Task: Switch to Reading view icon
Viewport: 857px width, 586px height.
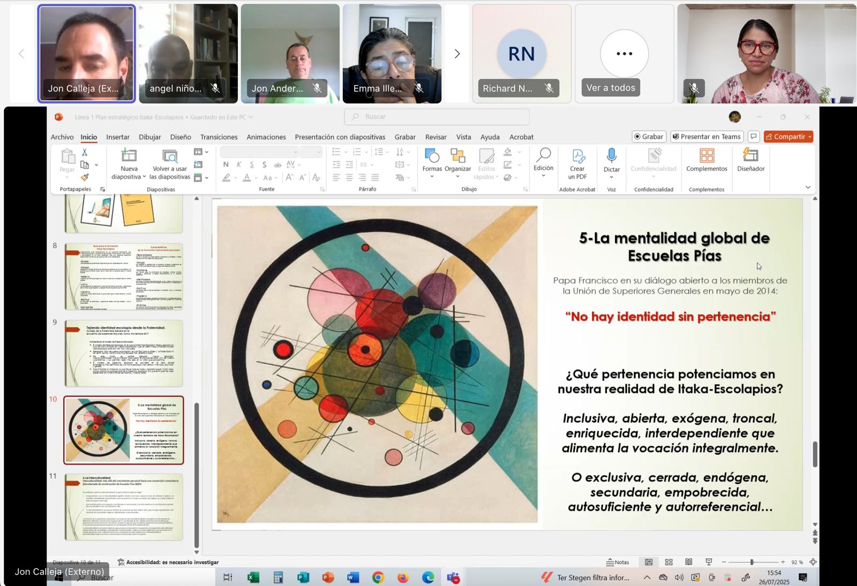Action: pyautogui.click(x=689, y=562)
